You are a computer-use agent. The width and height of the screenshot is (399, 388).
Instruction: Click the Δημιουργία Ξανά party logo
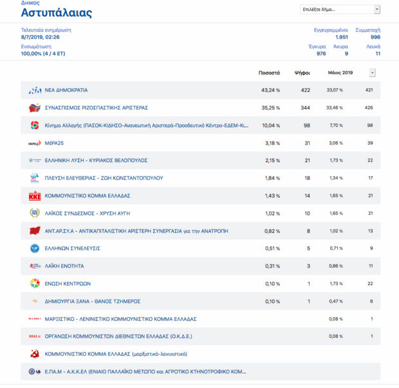click(35, 301)
